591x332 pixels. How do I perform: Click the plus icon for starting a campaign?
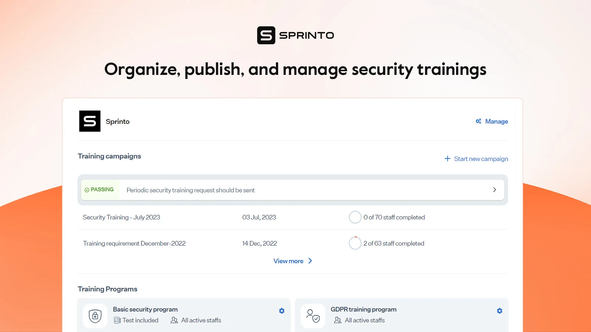click(447, 158)
